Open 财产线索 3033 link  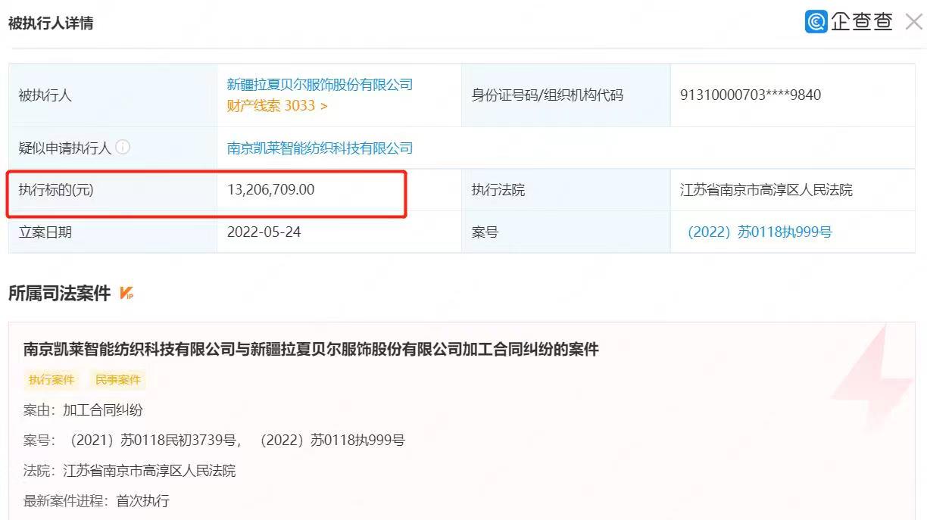tap(277, 106)
